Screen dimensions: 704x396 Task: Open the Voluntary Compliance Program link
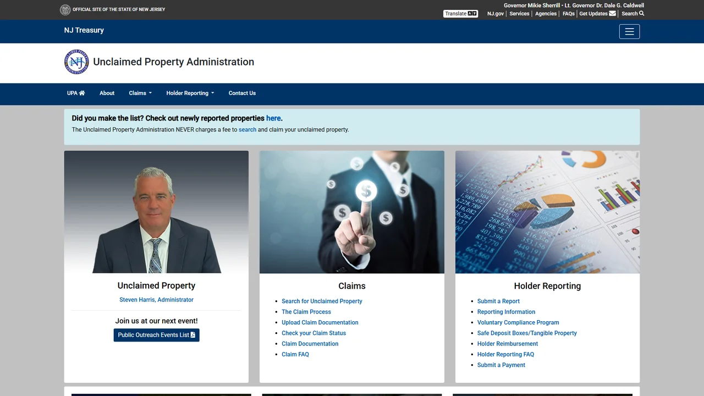518,322
